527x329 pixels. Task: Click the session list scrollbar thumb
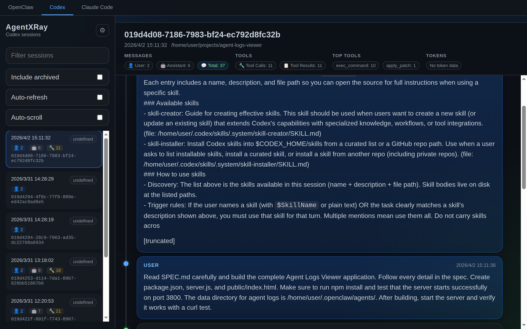point(106,197)
